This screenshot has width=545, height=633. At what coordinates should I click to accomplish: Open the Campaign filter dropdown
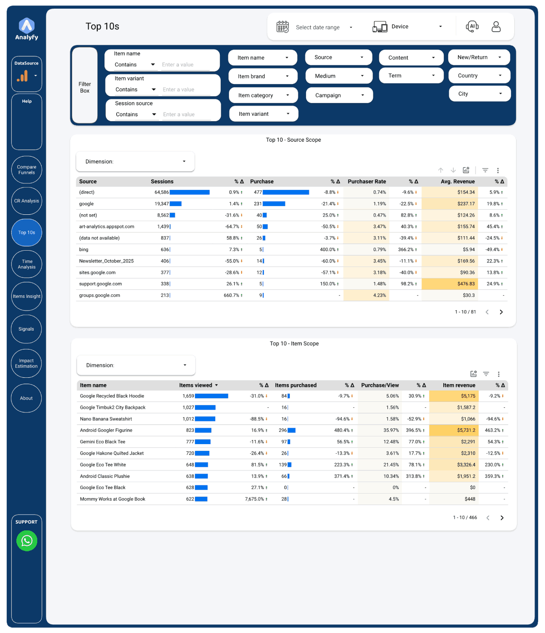tap(339, 95)
